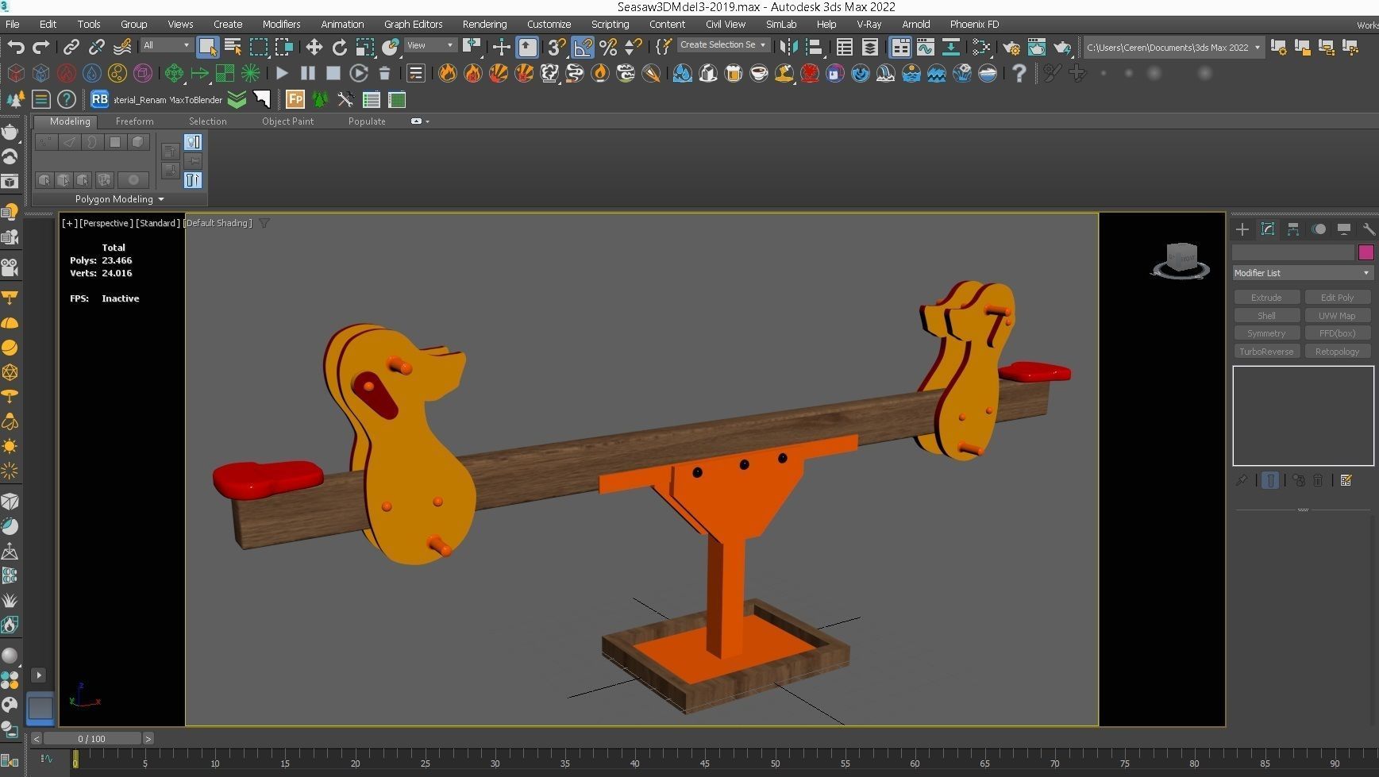Click the Redo arrow icon
Image resolution: width=1379 pixels, height=777 pixels.
pyautogui.click(x=41, y=47)
